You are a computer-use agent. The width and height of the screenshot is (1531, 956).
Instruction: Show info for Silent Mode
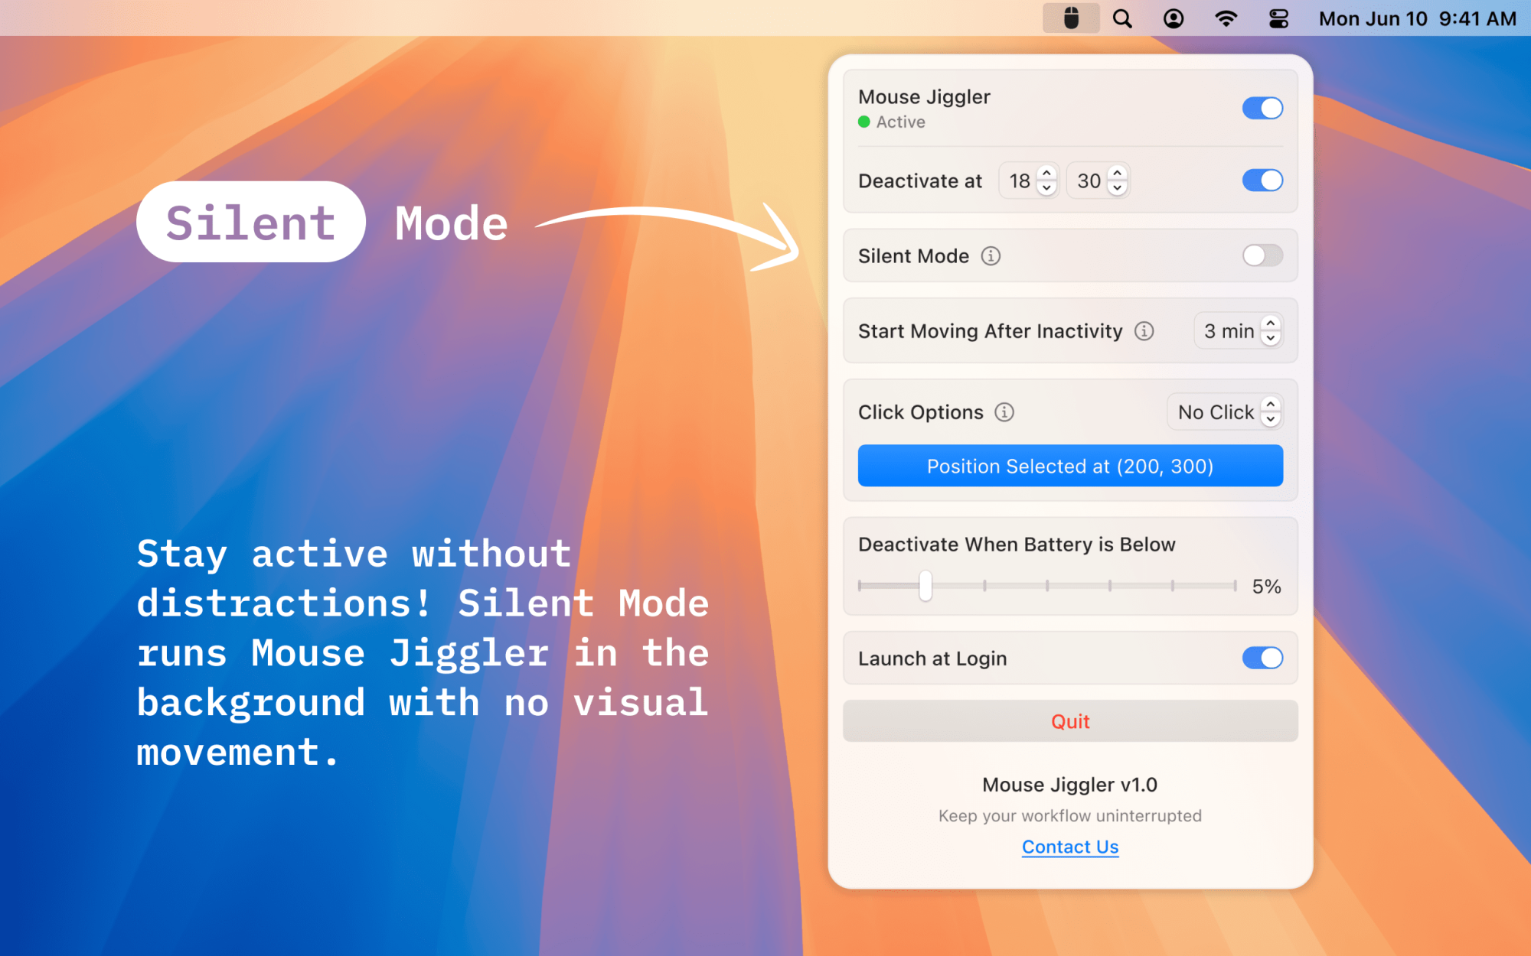click(991, 256)
